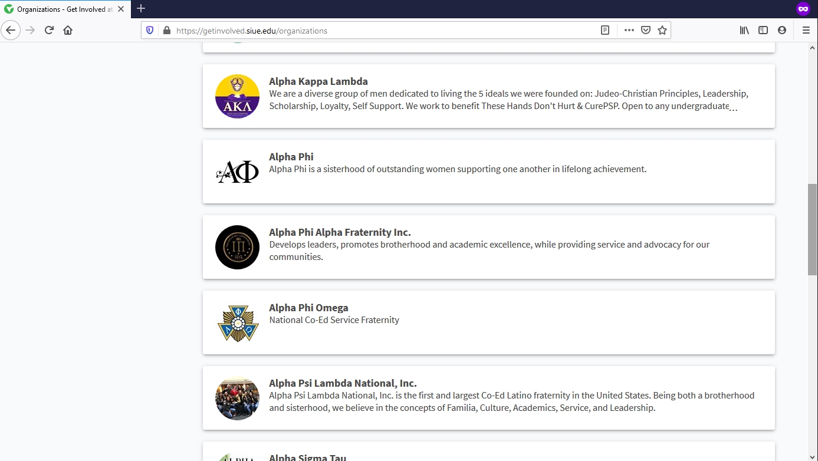Screen dimensions: 818x461
Task: Click the site security padlock icon
Action: pyautogui.click(x=166, y=31)
